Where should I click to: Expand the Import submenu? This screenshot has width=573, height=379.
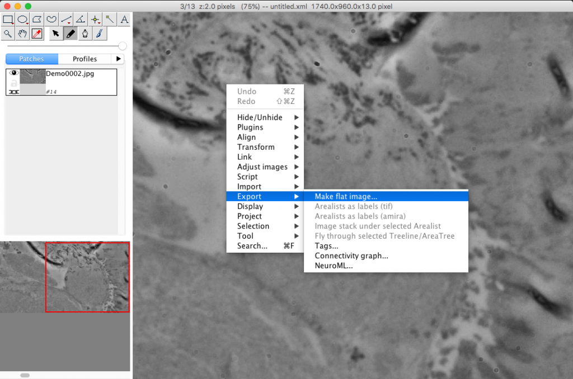[265, 186]
